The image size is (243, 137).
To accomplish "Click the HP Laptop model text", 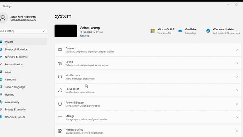I will point(92,32).
